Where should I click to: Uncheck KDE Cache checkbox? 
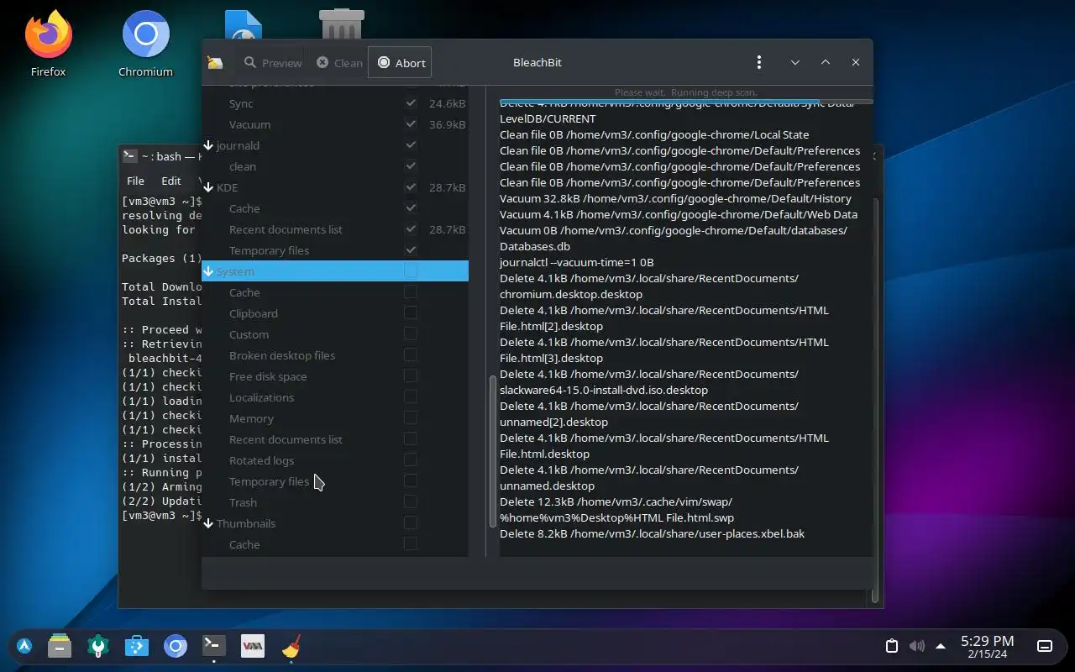coord(411,208)
